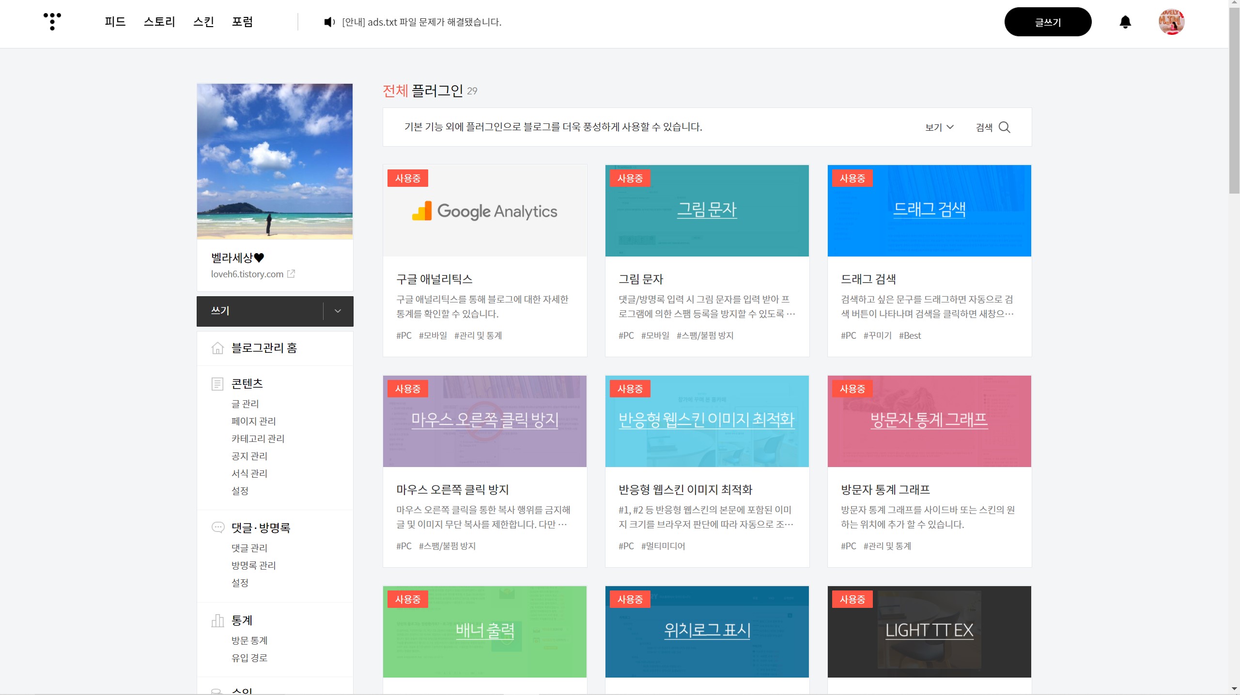Click the Tistory logo icon
This screenshot has width=1240, height=695.
tap(52, 21)
